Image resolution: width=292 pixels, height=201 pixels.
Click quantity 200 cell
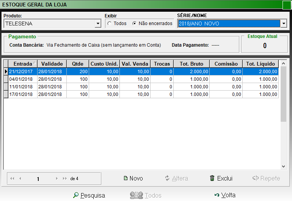(78, 72)
